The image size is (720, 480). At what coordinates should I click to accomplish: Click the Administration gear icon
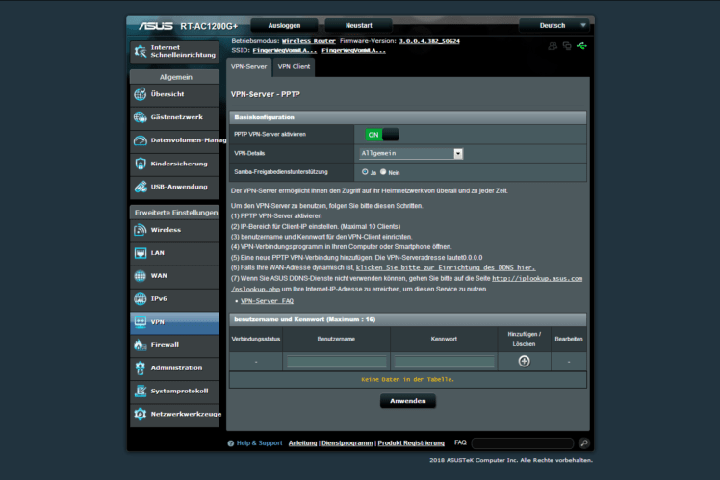(140, 368)
